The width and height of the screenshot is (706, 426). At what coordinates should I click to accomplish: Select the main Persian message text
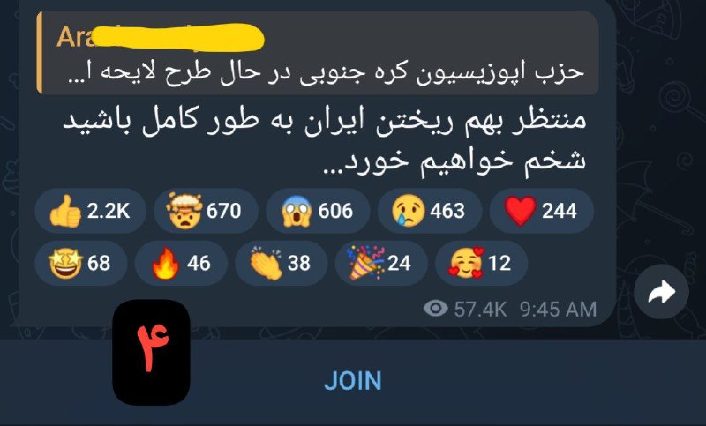324,141
